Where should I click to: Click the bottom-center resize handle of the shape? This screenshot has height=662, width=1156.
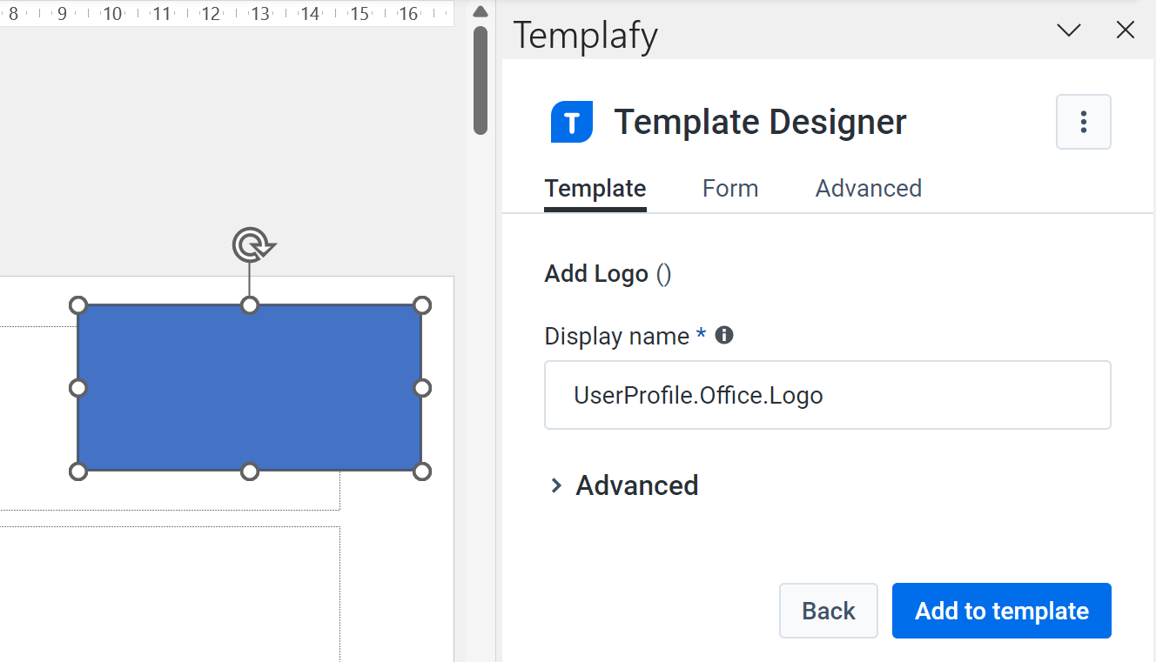tap(250, 471)
